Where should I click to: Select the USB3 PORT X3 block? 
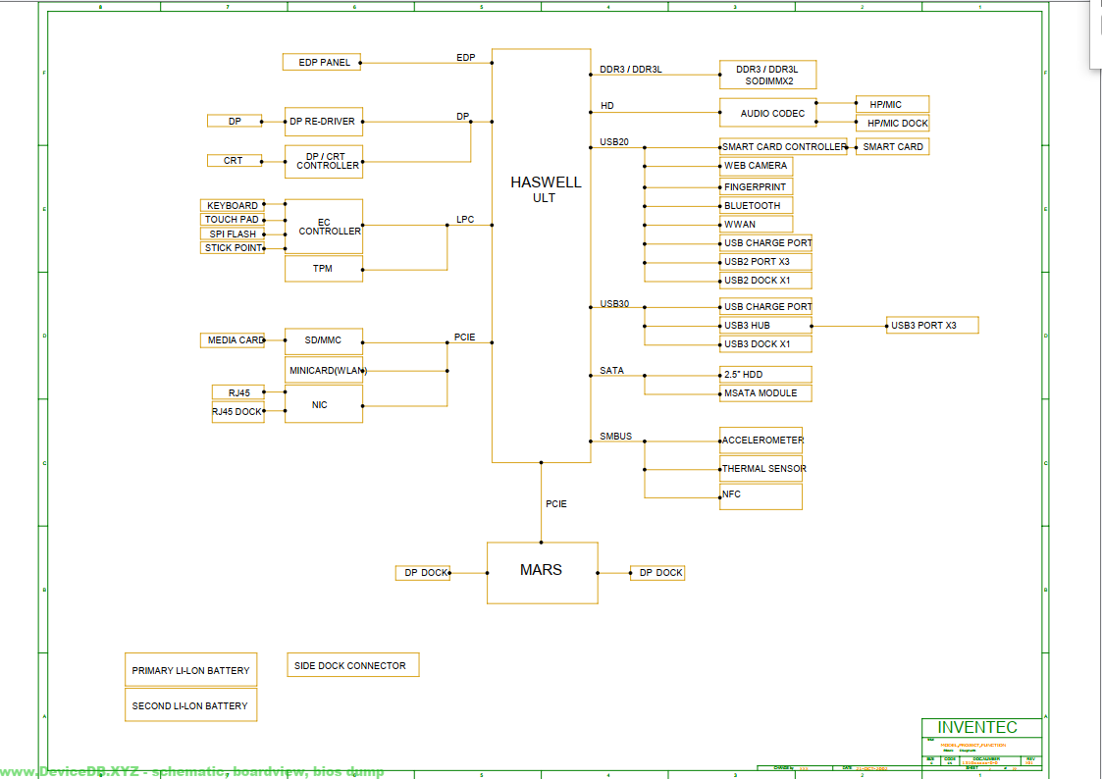click(931, 325)
